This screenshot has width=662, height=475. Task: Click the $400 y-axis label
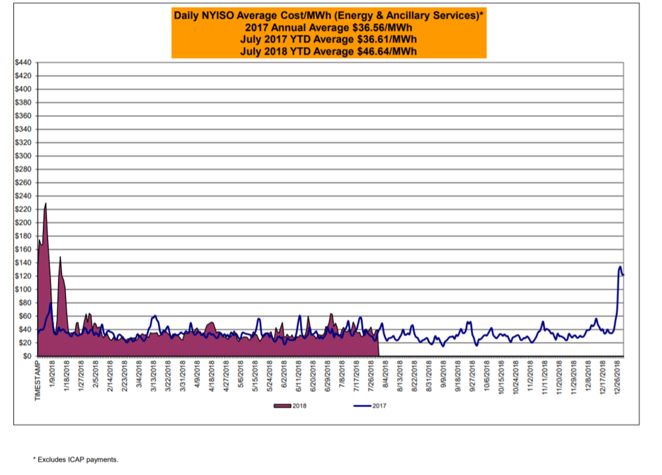click(x=23, y=89)
